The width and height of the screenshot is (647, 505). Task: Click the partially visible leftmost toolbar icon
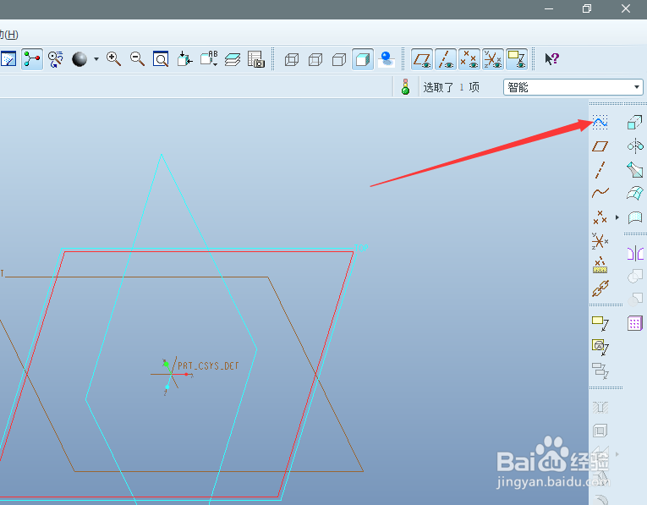pos(8,59)
